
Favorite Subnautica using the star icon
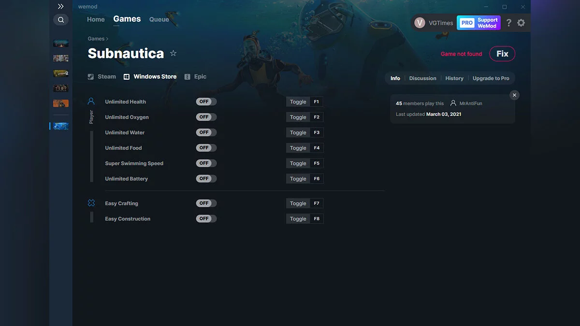coord(173,53)
